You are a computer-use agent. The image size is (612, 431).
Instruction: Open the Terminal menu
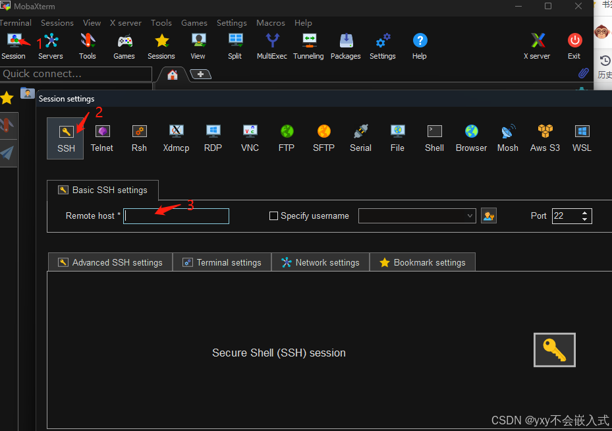pos(16,22)
